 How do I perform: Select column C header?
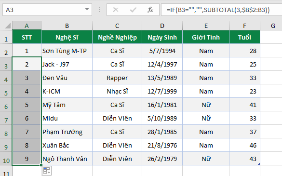[x=117, y=26]
